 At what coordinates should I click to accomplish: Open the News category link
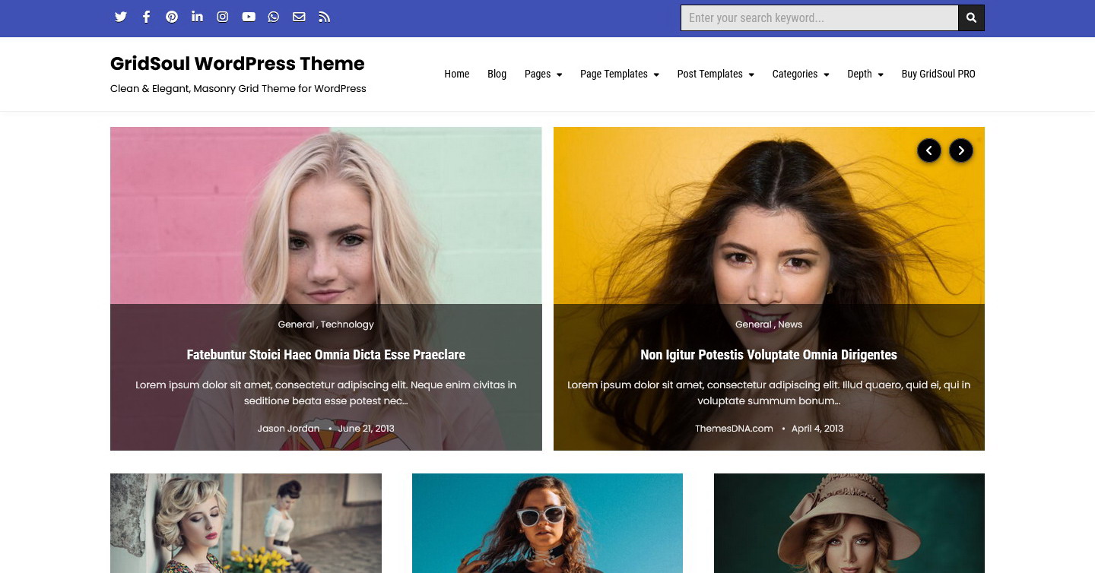790,324
